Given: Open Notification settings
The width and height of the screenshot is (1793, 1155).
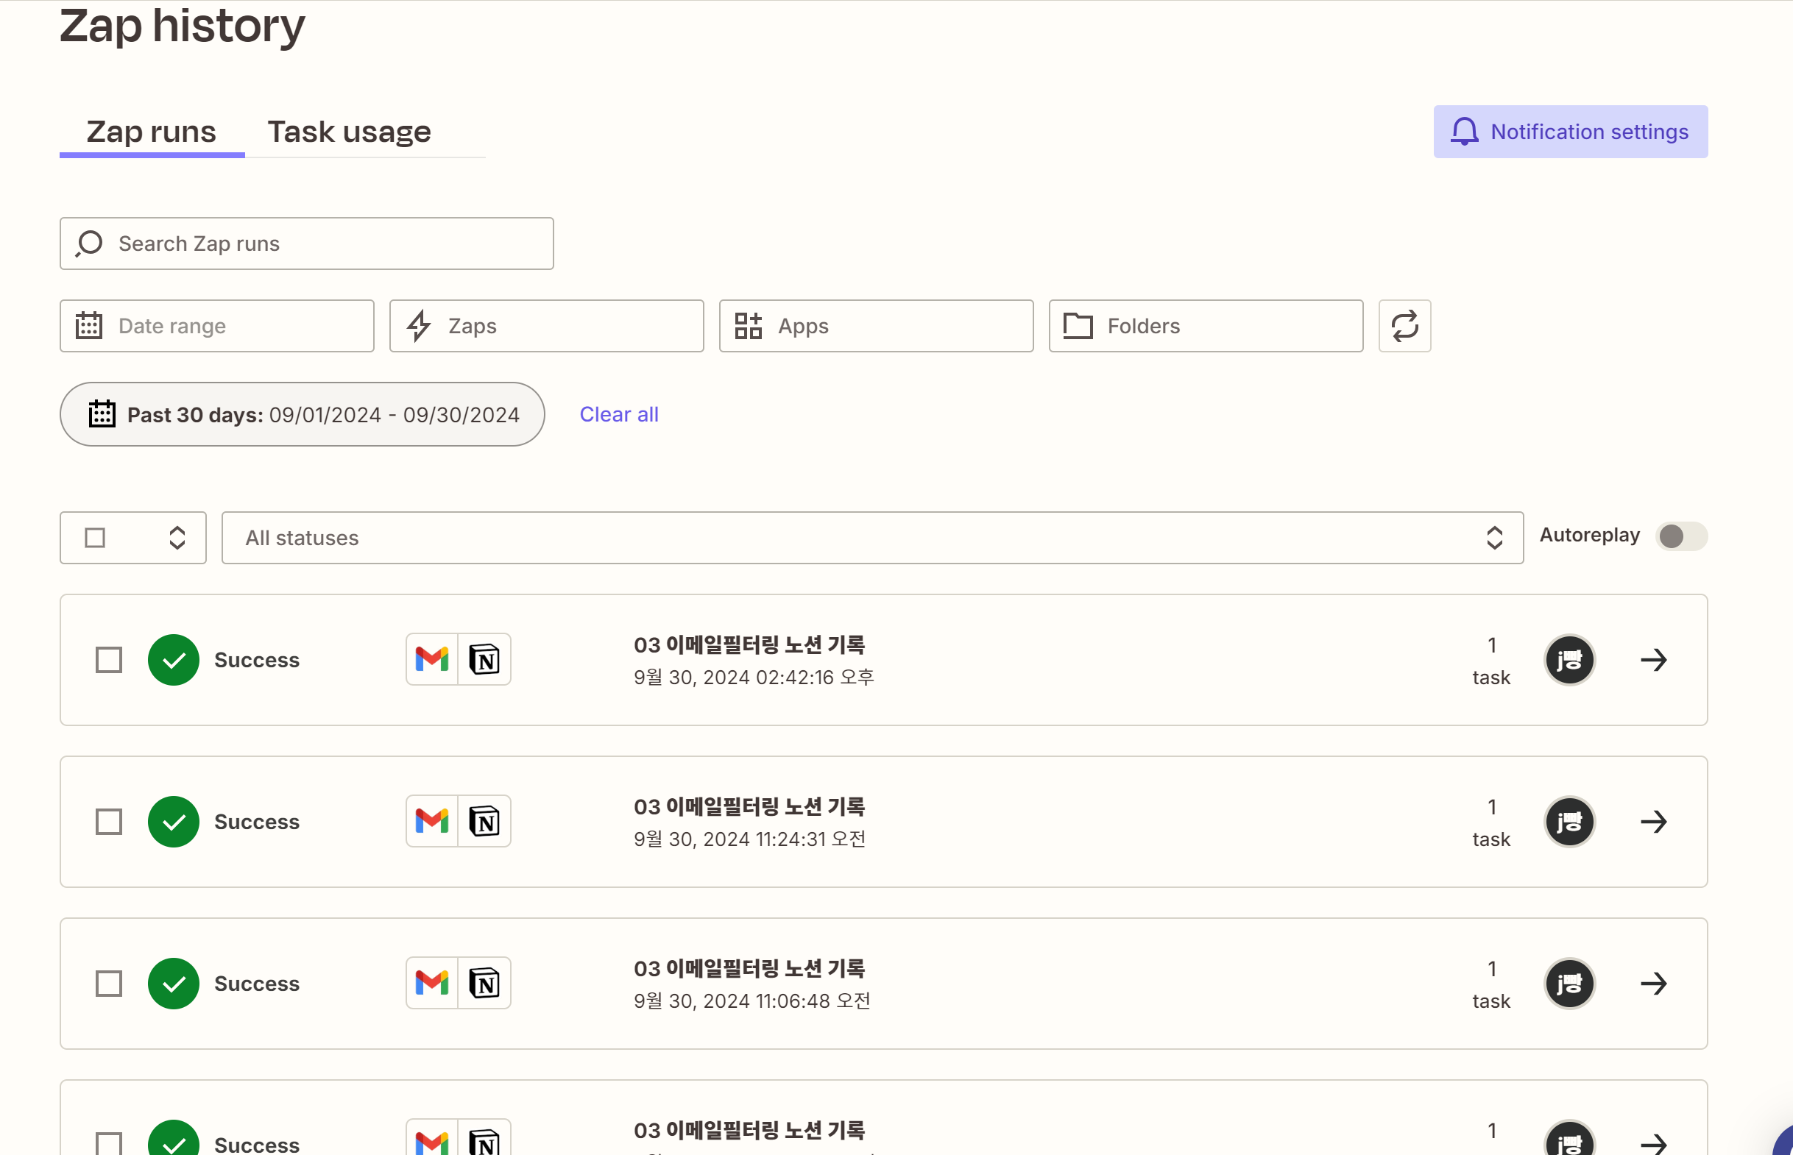Looking at the screenshot, I should coord(1569,131).
